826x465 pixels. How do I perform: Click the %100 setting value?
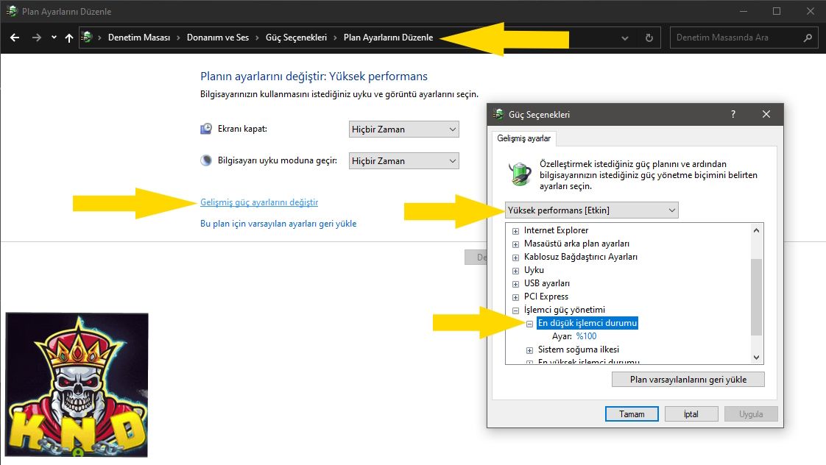coord(586,336)
